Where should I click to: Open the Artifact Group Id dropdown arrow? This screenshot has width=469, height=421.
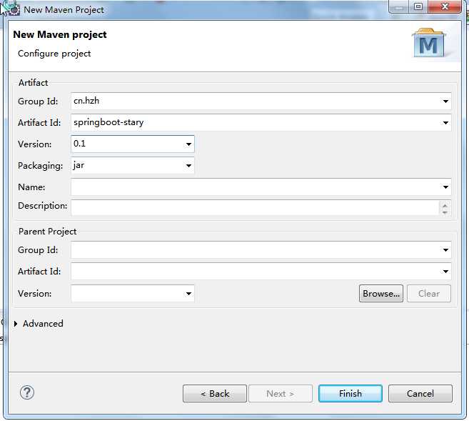(445, 101)
